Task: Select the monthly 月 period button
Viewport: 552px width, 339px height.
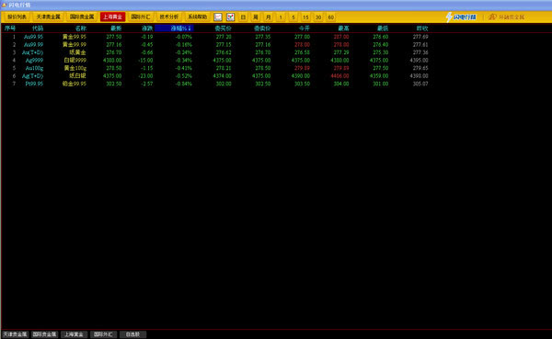Action: pyautogui.click(x=269, y=17)
